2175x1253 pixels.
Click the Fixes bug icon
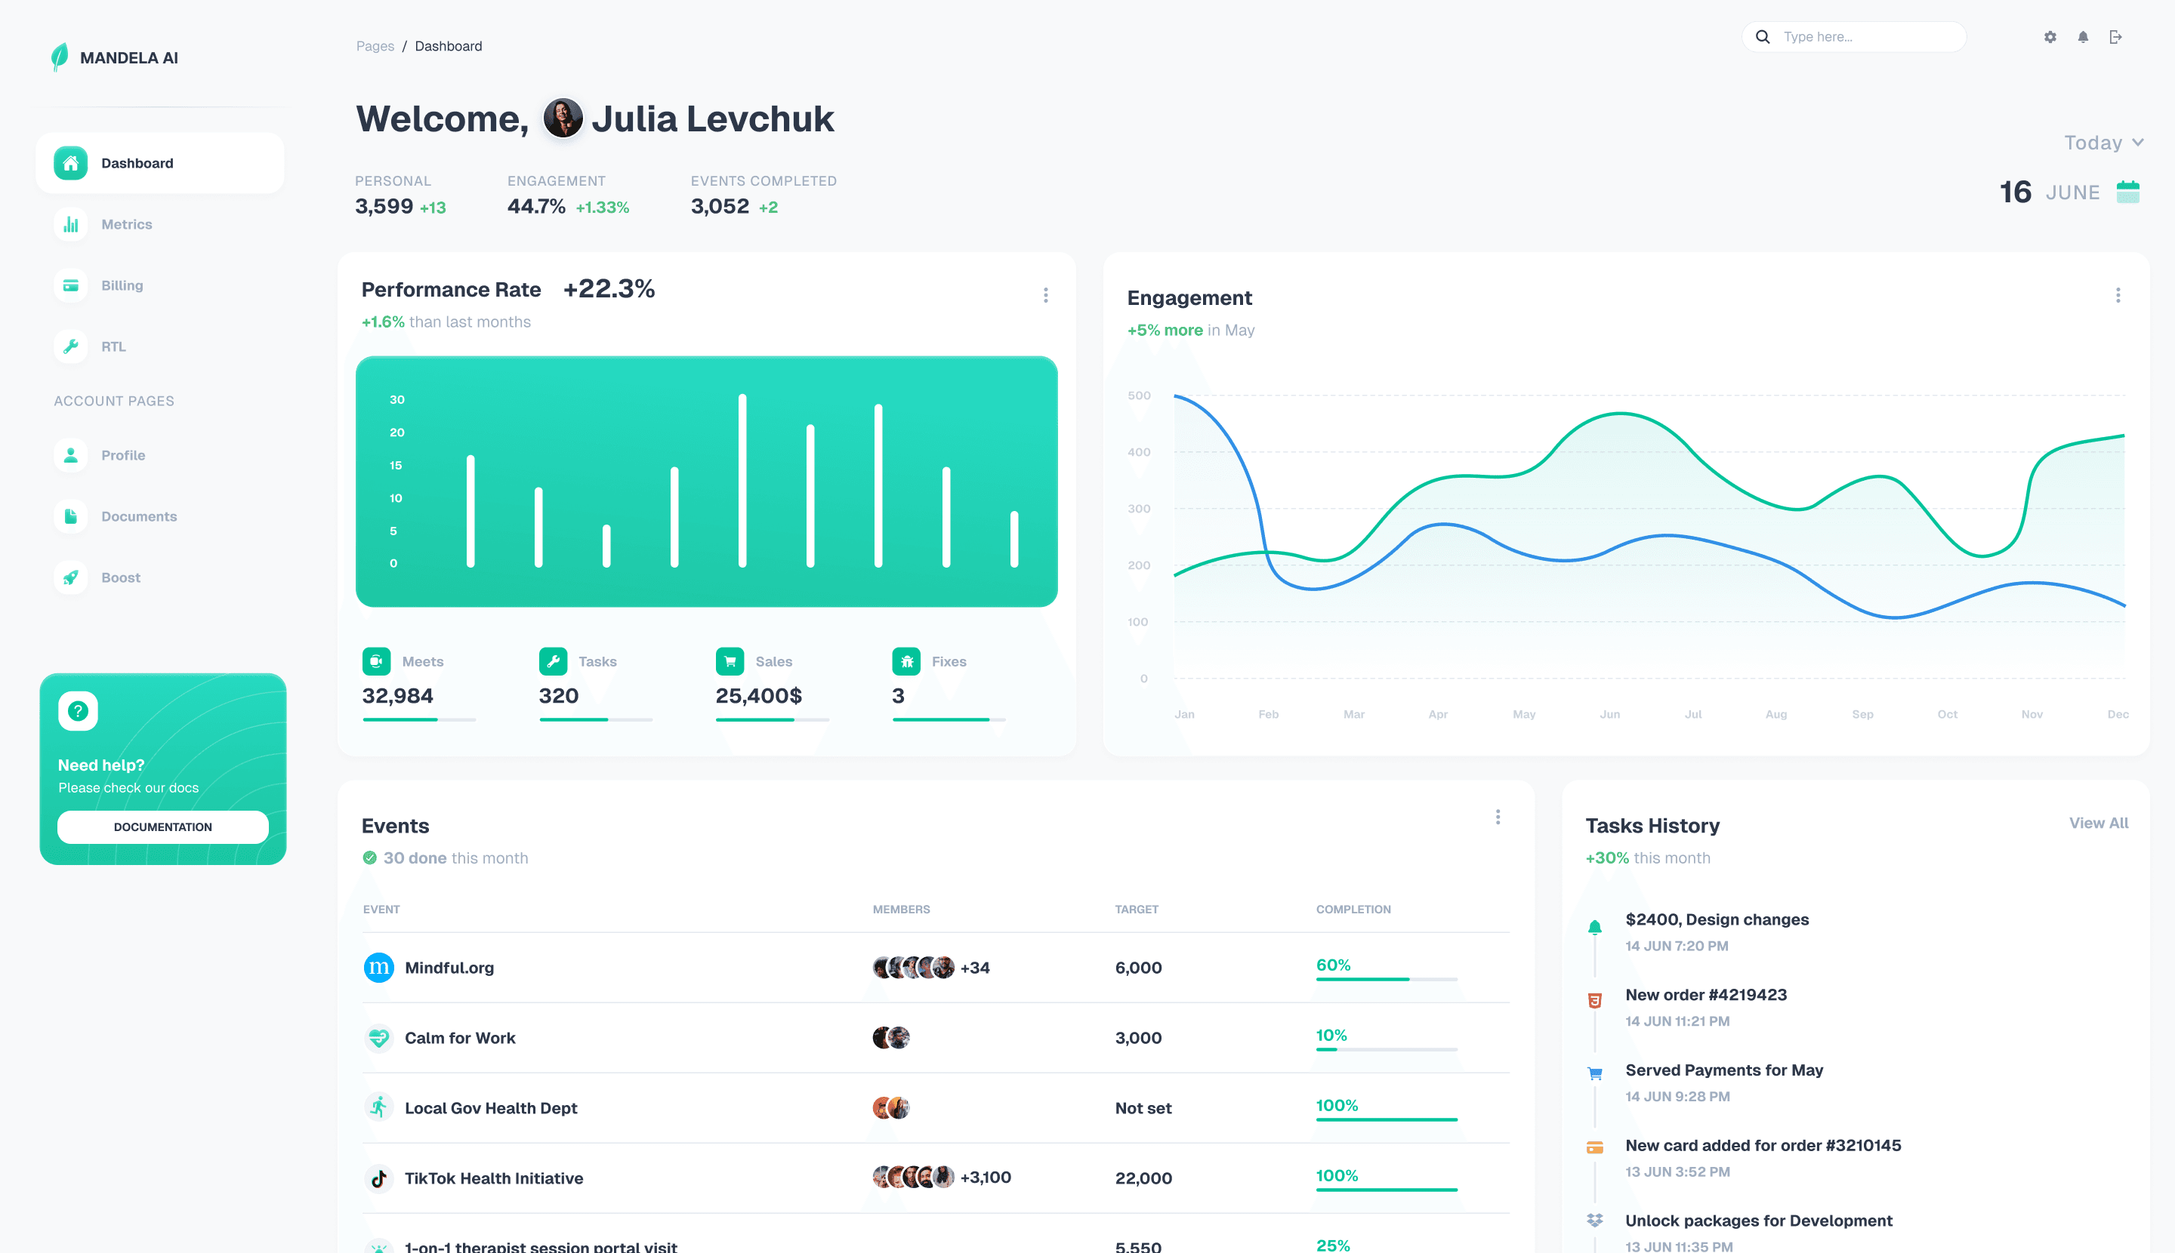(907, 661)
